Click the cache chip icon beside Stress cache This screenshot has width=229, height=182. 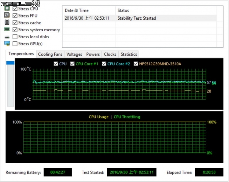pyautogui.click(x=7, y=22)
